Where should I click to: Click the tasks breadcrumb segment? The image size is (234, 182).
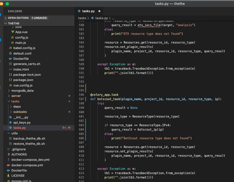[82, 18]
